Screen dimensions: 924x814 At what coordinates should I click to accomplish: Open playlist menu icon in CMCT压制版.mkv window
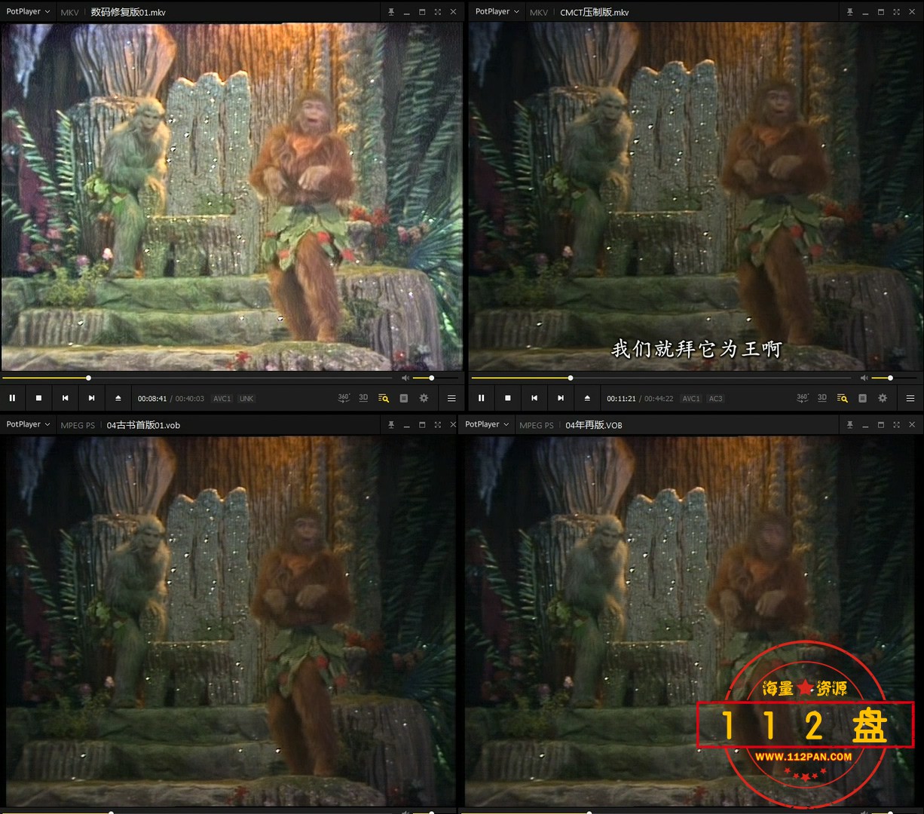tap(910, 398)
